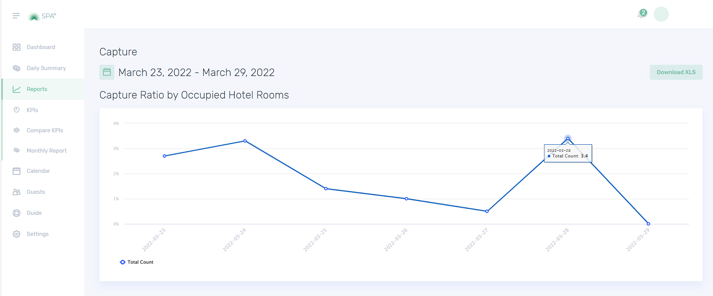
Task: Click the Settings gear icon
Action: [x=17, y=234]
